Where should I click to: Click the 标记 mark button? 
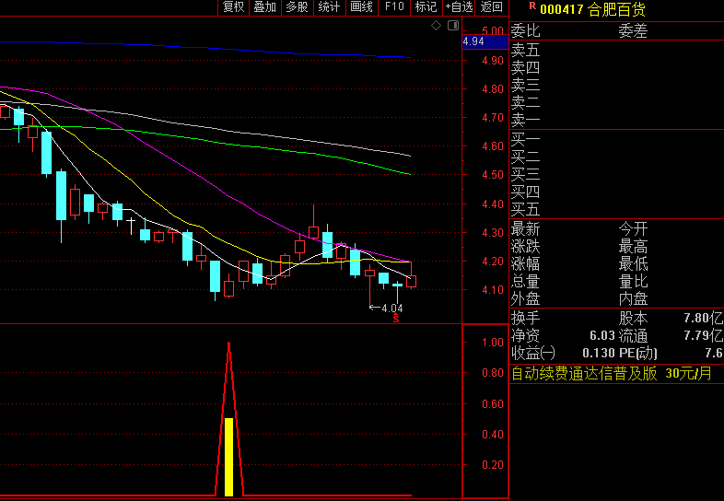tap(426, 7)
